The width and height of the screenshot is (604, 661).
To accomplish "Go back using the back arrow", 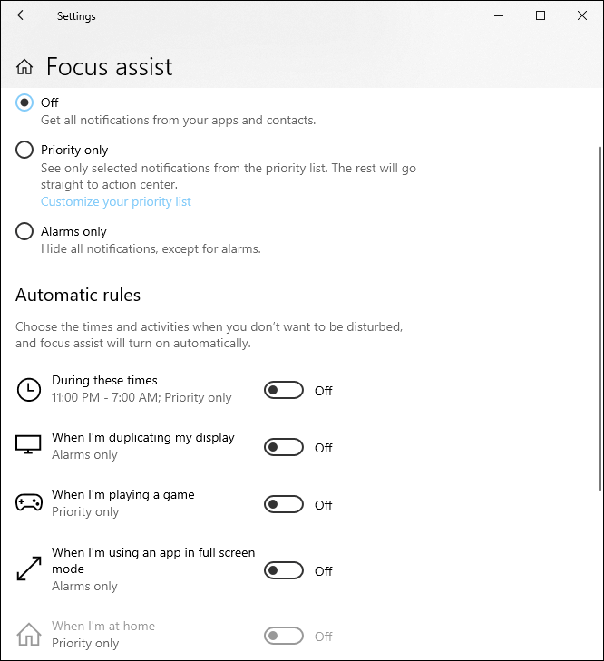I will [22, 15].
